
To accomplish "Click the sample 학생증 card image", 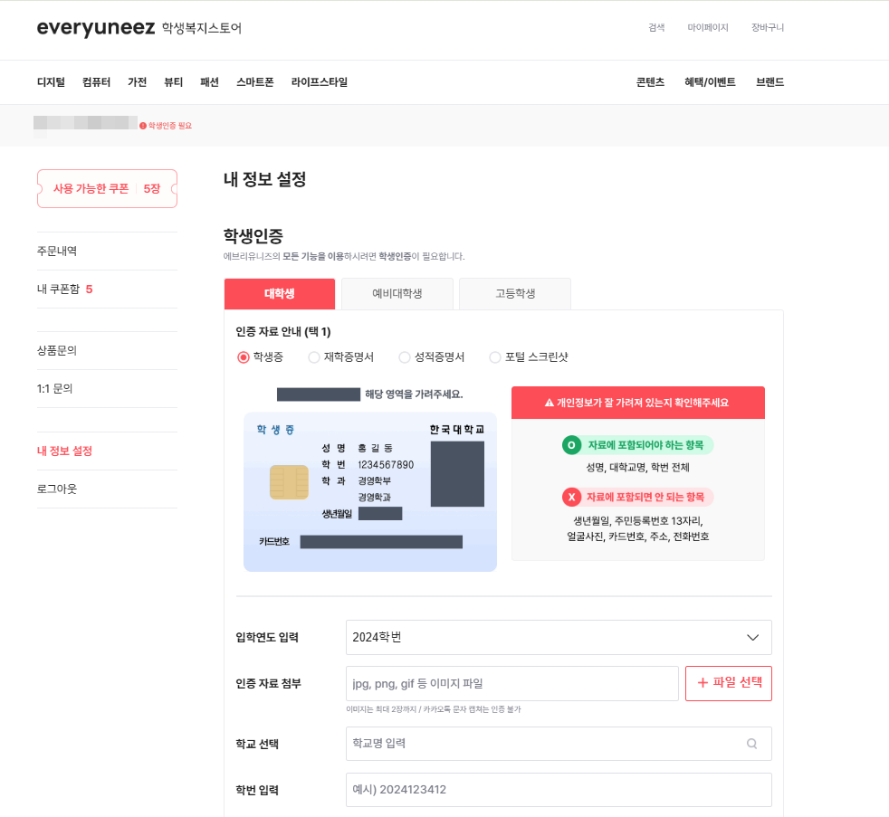I will point(370,492).
